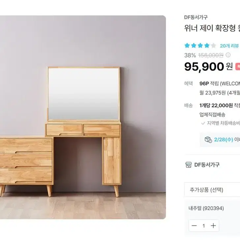Screen dimensions: 240x240
Task: Click the third blue rating star
Action: (200, 45)
